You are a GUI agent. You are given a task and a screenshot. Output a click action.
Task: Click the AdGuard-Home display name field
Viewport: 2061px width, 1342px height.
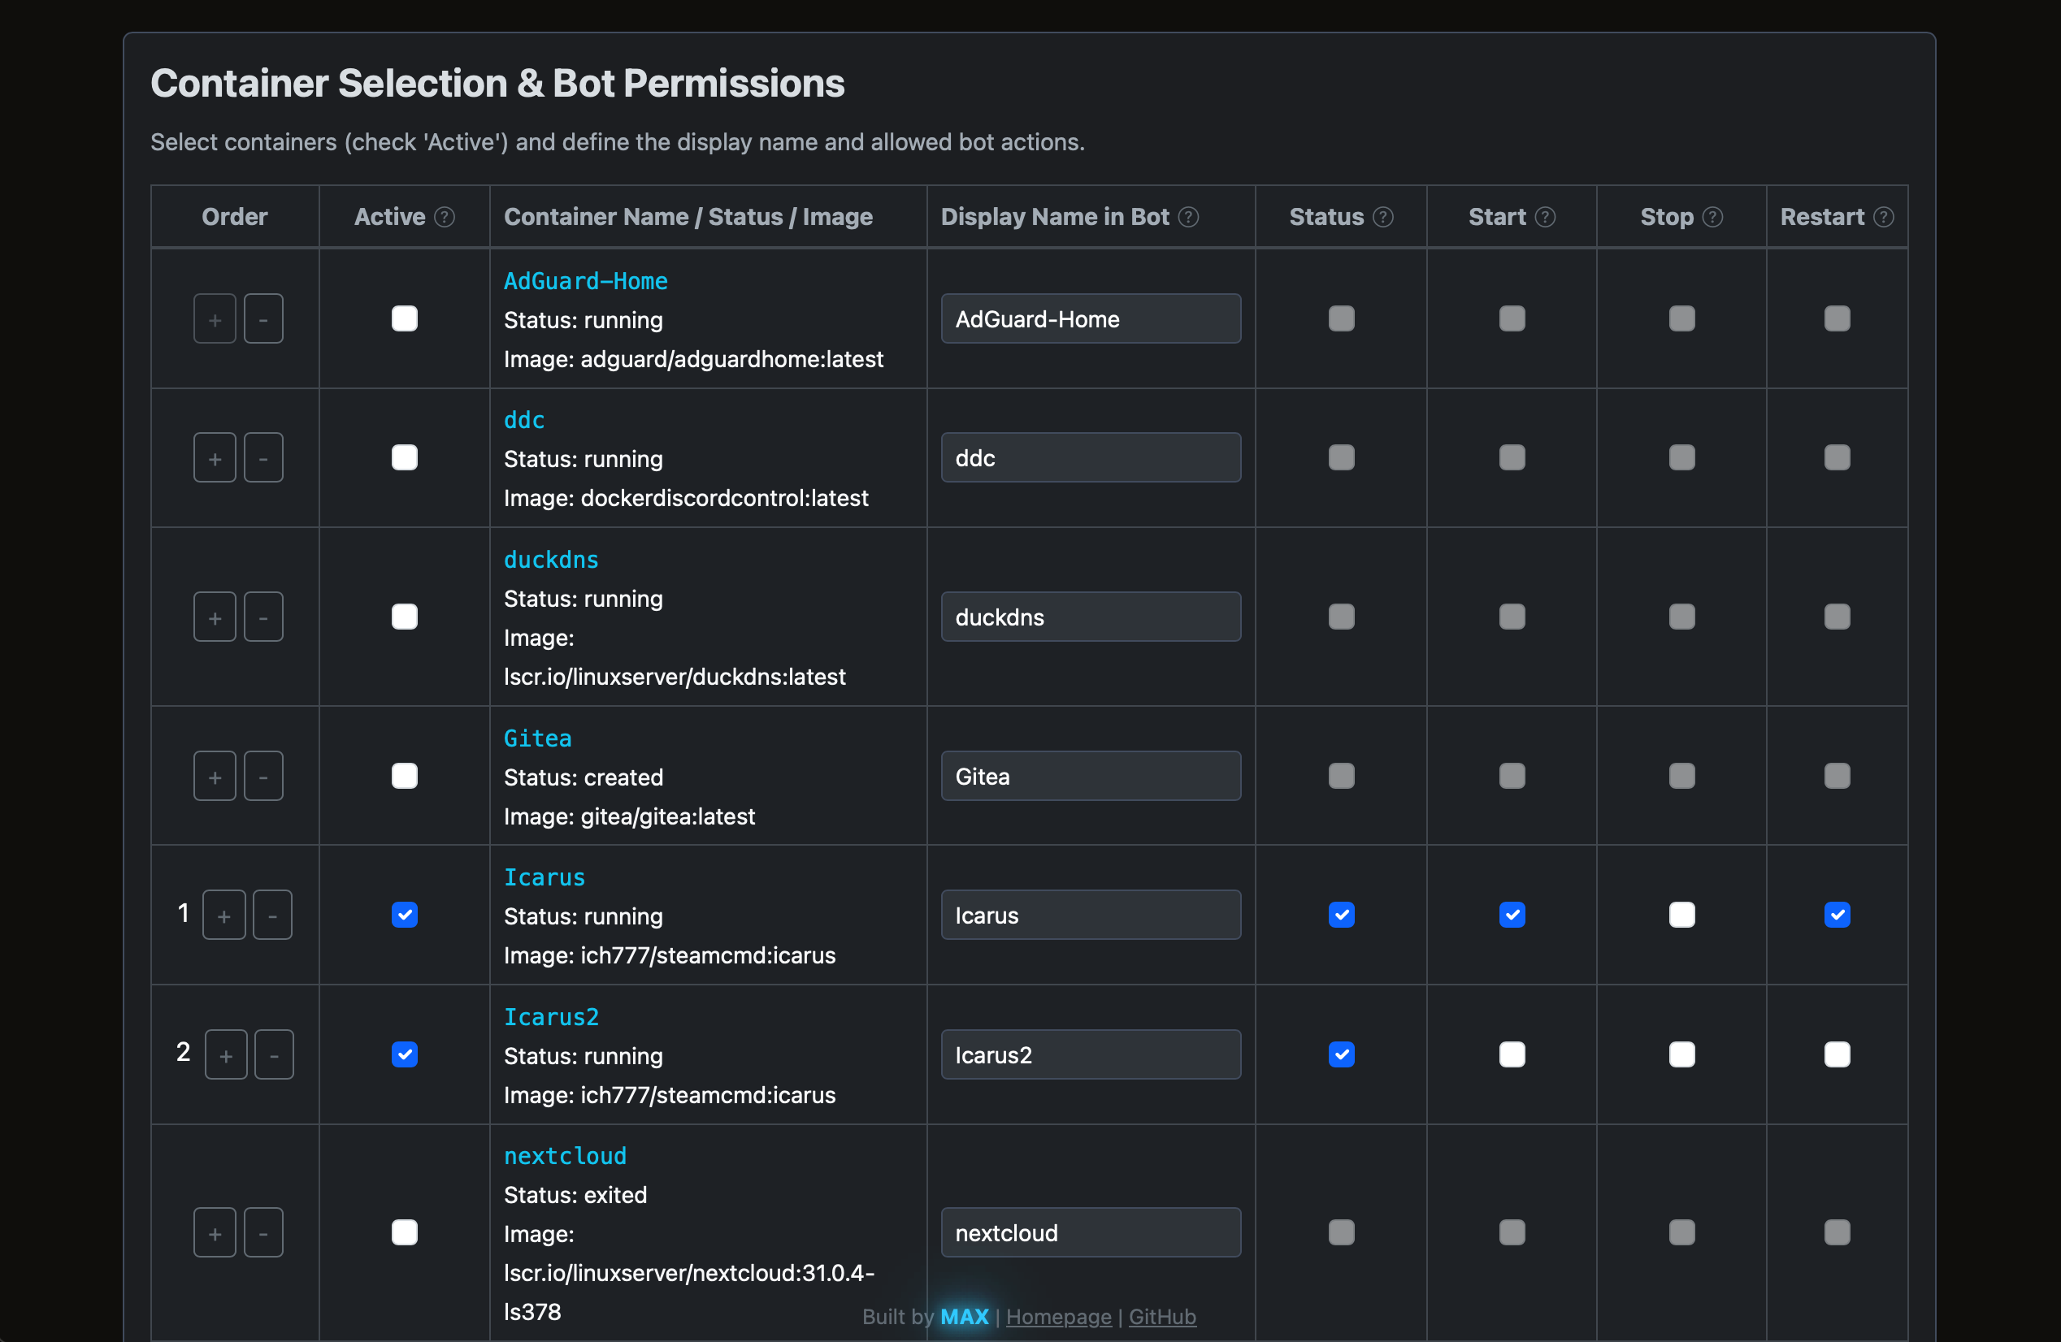pos(1091,318)
